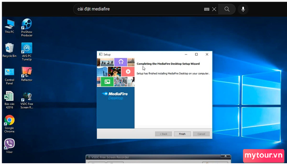
Task: Activate voice search microphone button
Action: pyautogui.click(x=243, y=9)
